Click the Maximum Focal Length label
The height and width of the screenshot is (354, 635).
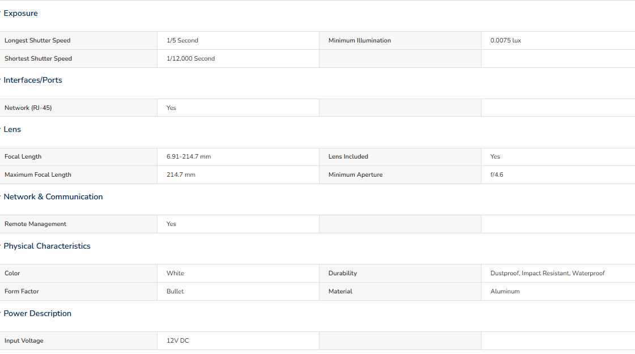point(37,175)
